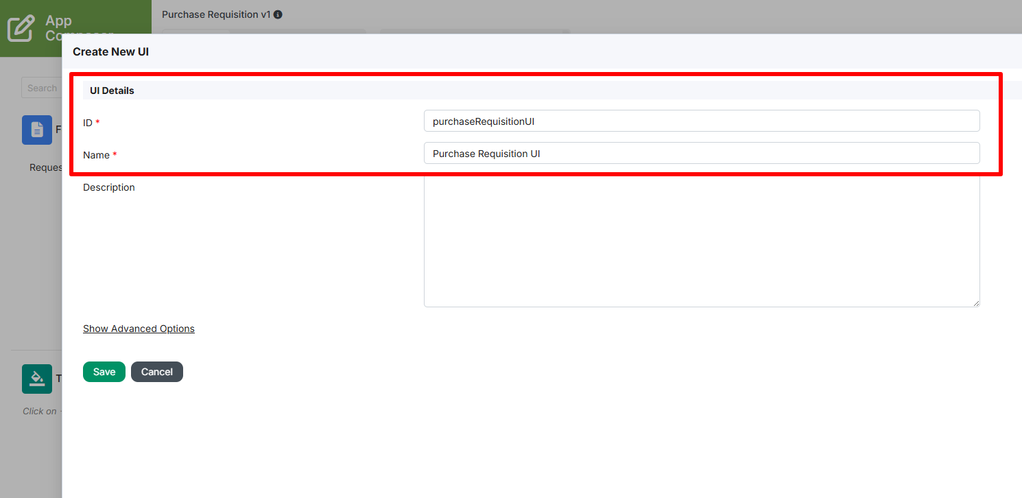Cancel the Create New UI dialog
Screen dimensions: 1022x498
point(157,372)
